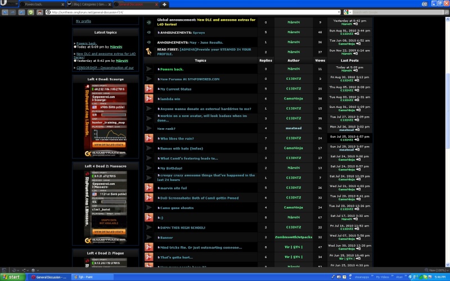Open the 'Camo gone shootin' topic
This screenshot has height=281, width=450.
(x=177, y=208)
